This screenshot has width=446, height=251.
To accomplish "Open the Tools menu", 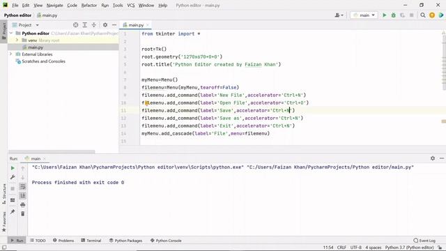I will click(118, 5).
